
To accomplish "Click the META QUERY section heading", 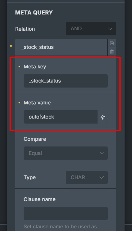I will click(x=34, y=12).
